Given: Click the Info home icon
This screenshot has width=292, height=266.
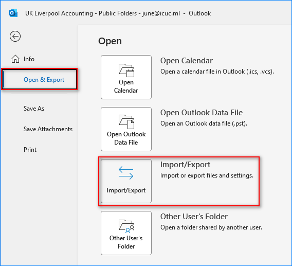Looking at the screenshot, I should 15,59.
